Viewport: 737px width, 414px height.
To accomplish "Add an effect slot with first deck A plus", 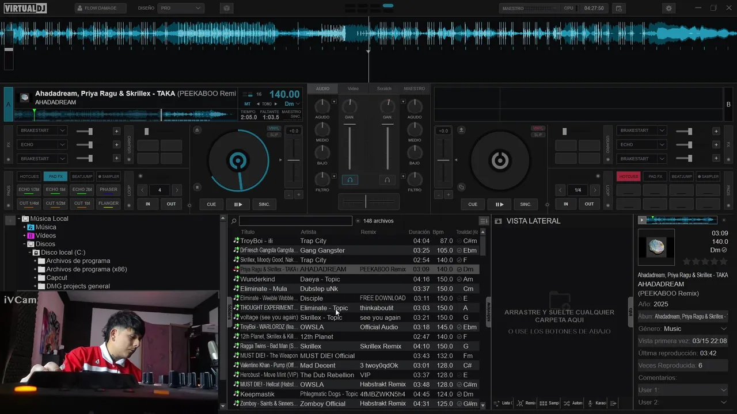I will (x=116, y=131).
